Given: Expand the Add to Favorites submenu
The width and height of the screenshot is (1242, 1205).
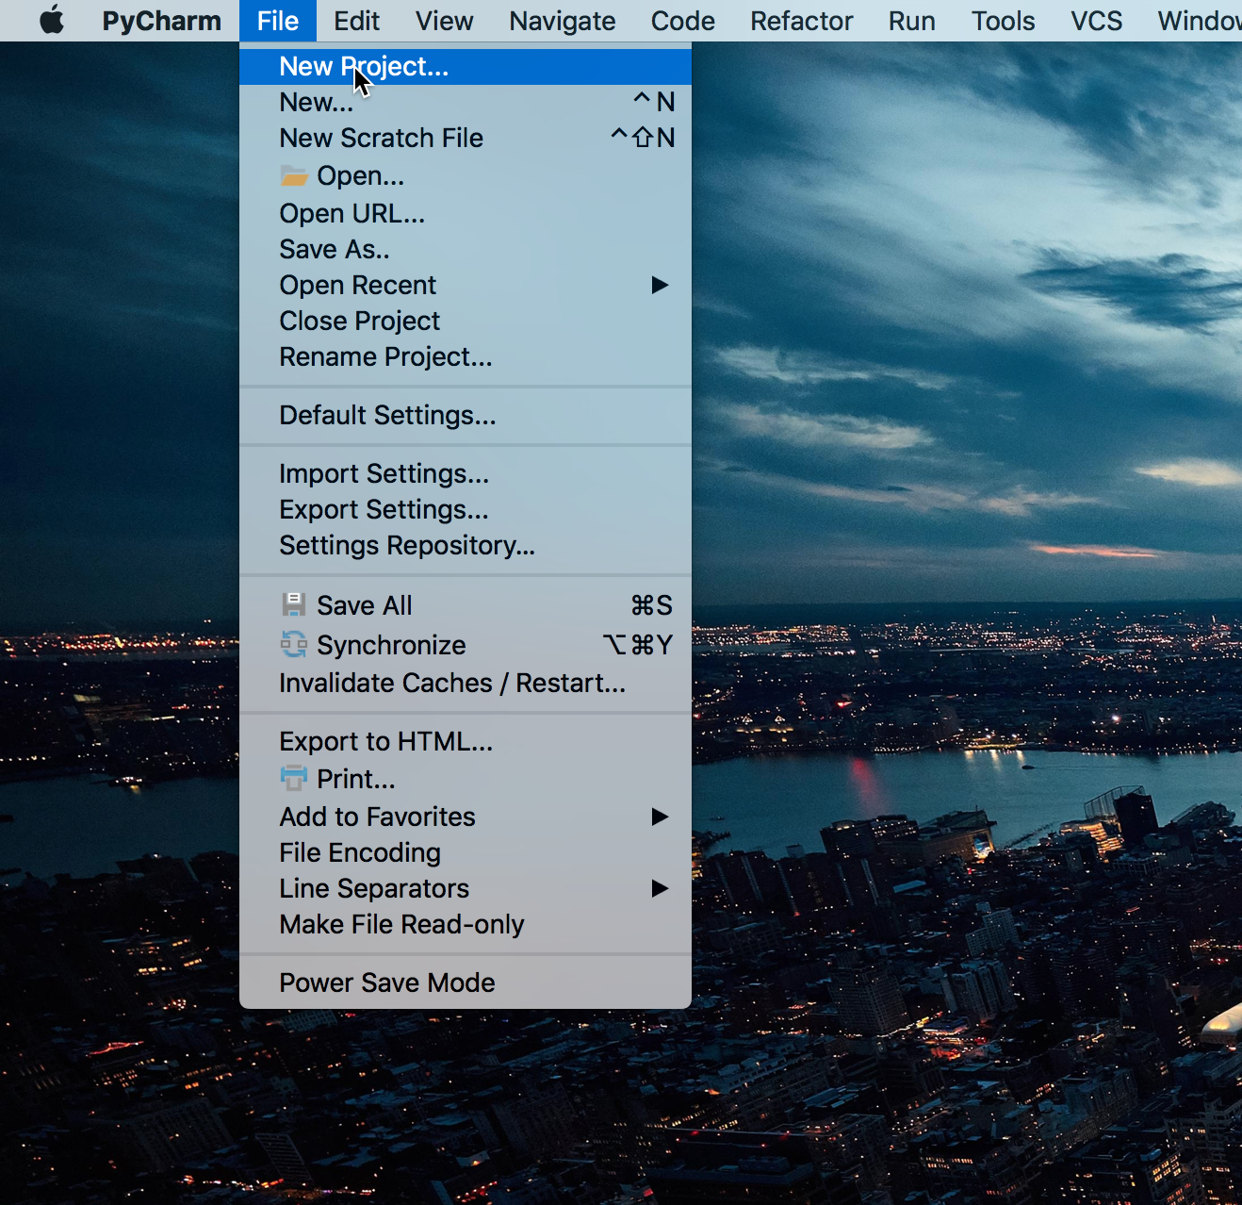Looking at the screenshot, I should pyautogui.click(x=466, y=817).
